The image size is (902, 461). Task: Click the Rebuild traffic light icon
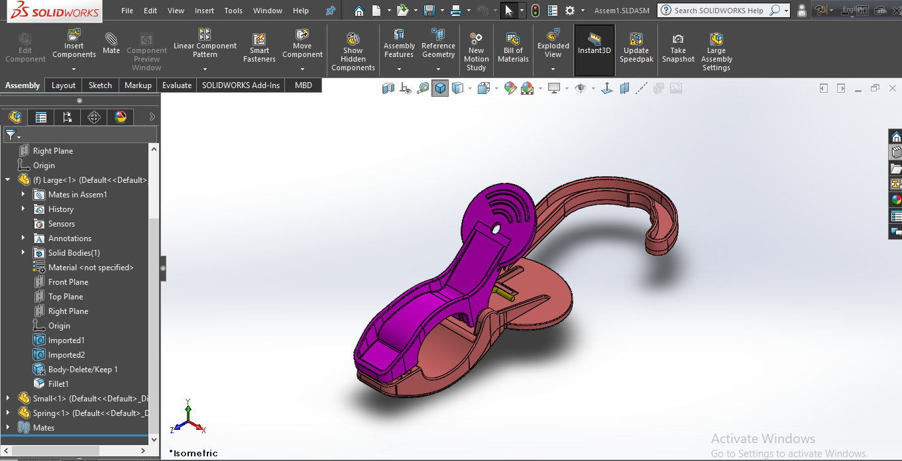[x=535, y=11]
